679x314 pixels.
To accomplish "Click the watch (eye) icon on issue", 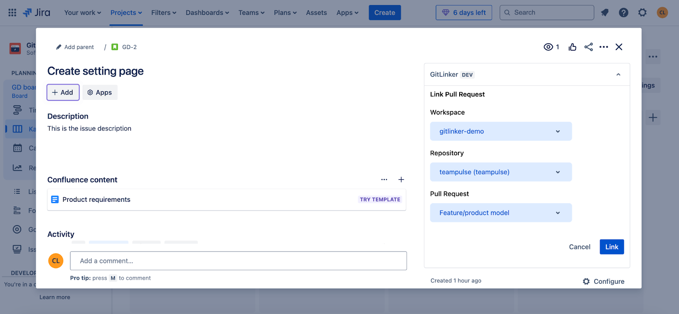I will 548,47.
